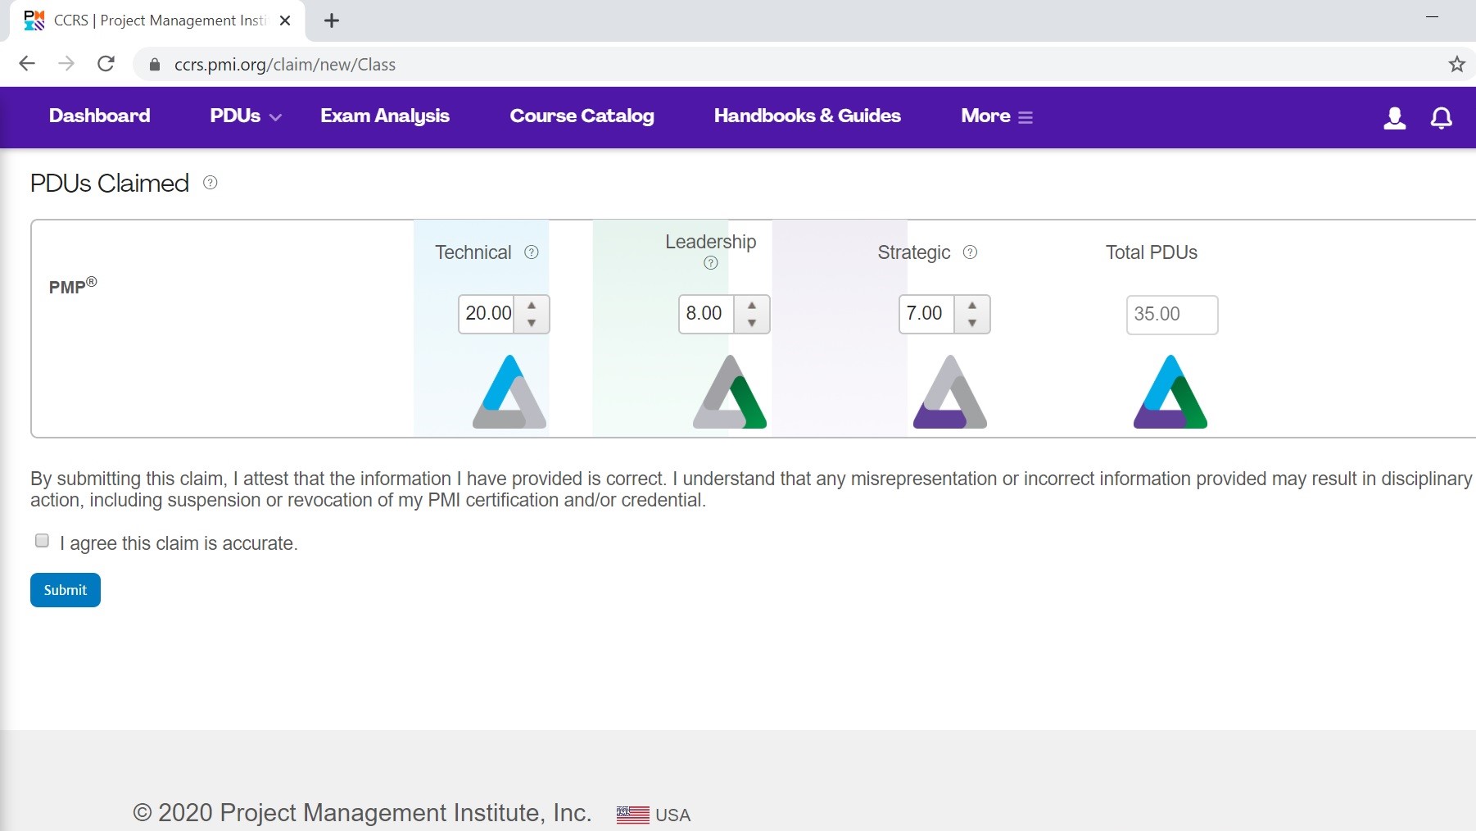
Task: Open the Course Catalog
Action: pos(582,116)
